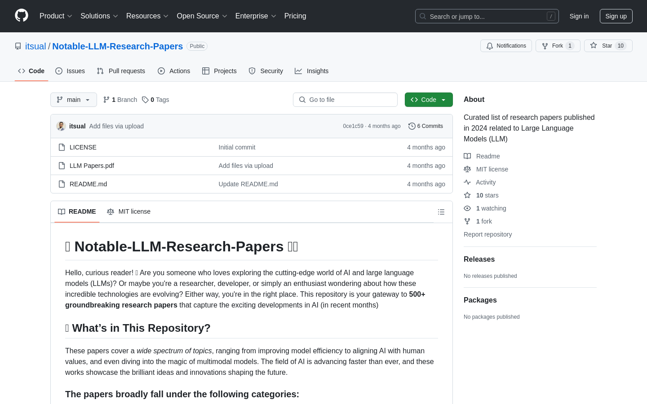Open the Pricing page
This screenshot has height=404, width=647.
[295, 16]
